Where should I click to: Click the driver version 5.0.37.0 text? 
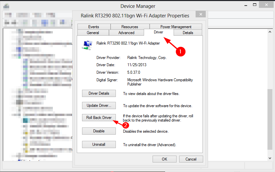pos(134,72)
